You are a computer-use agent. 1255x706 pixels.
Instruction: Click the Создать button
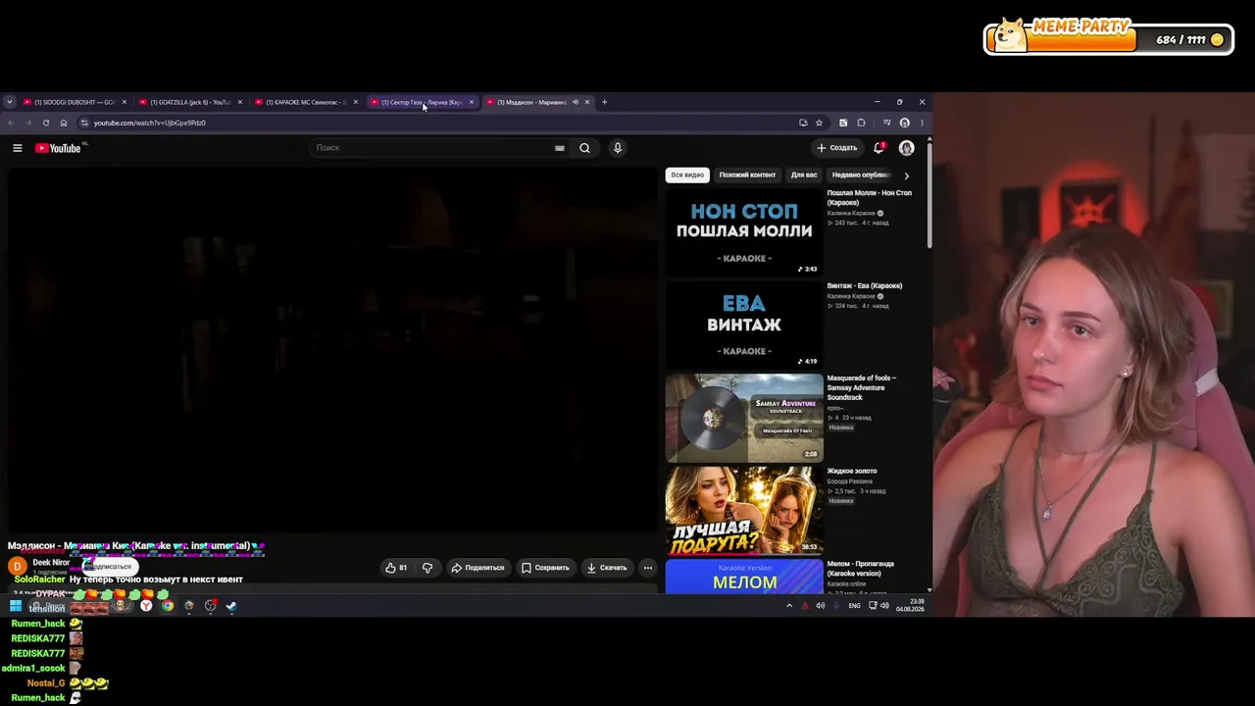coord(836,148)
